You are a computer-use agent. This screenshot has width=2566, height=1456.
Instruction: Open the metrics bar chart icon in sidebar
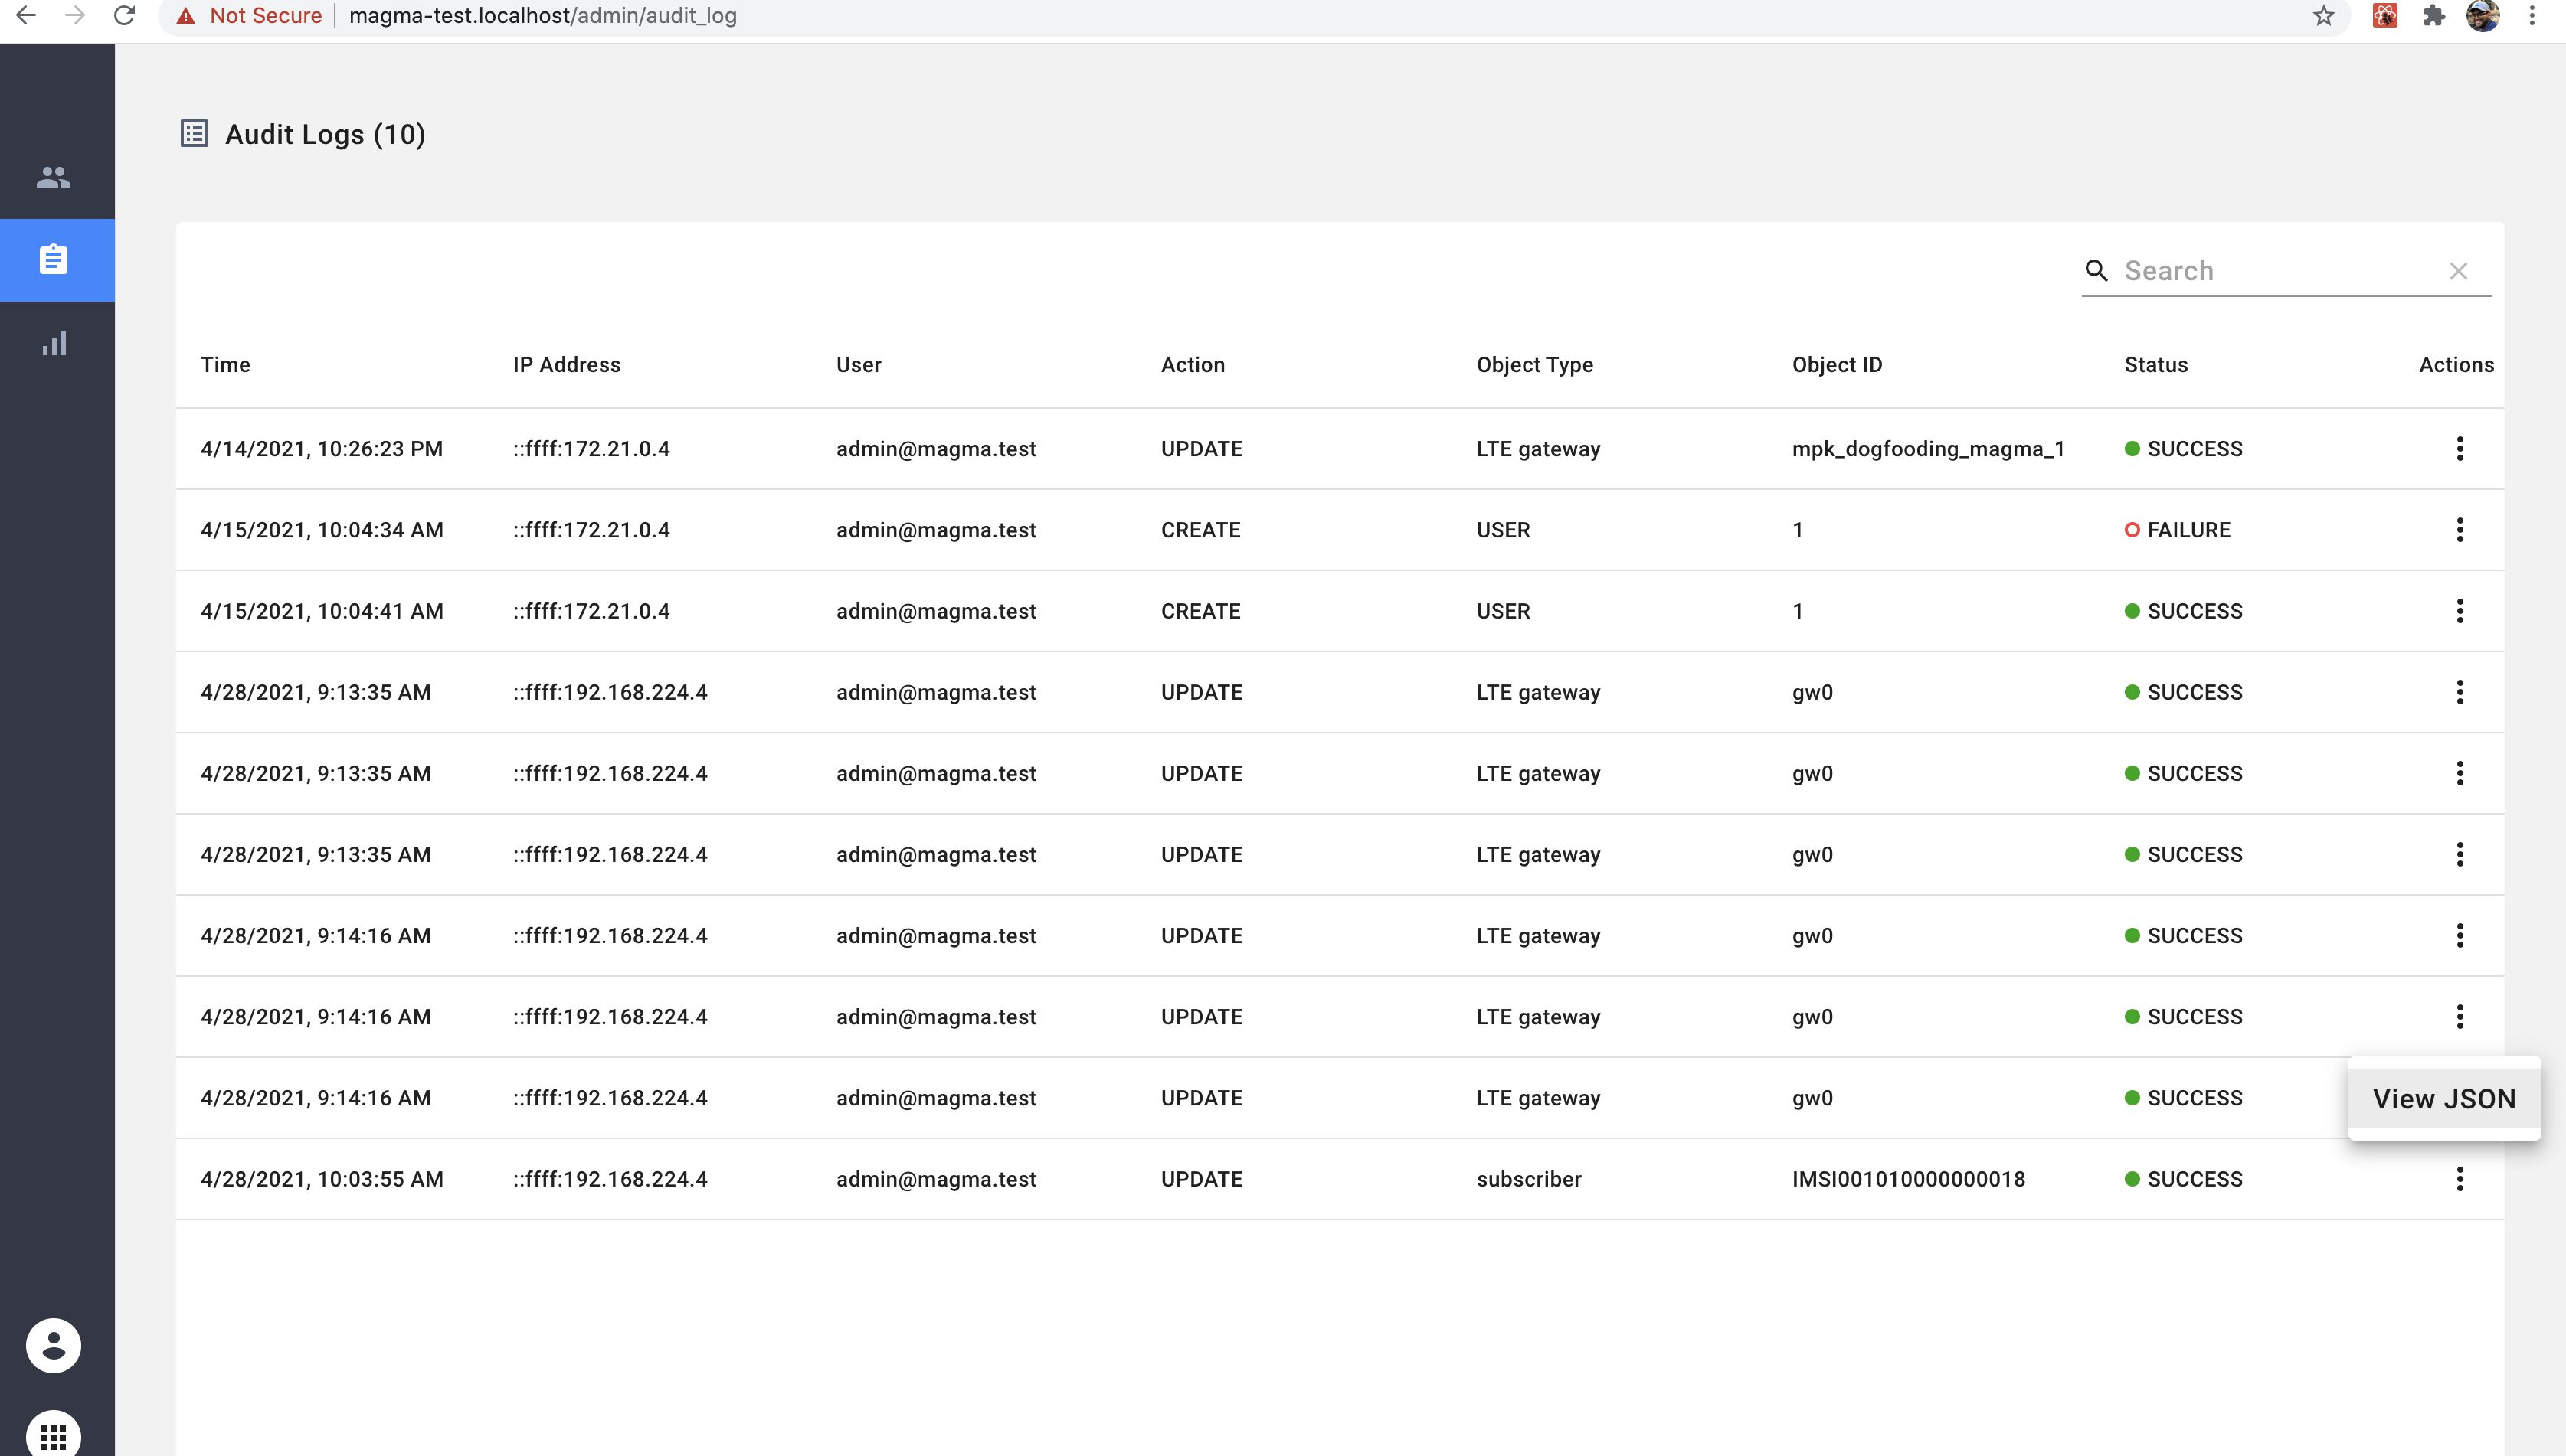[x=55, y=343]
